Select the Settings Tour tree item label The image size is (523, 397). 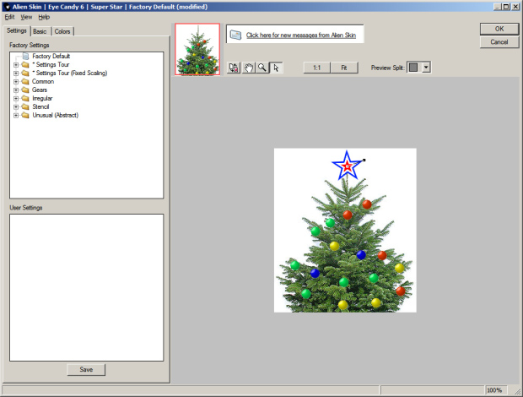(51, 64)
